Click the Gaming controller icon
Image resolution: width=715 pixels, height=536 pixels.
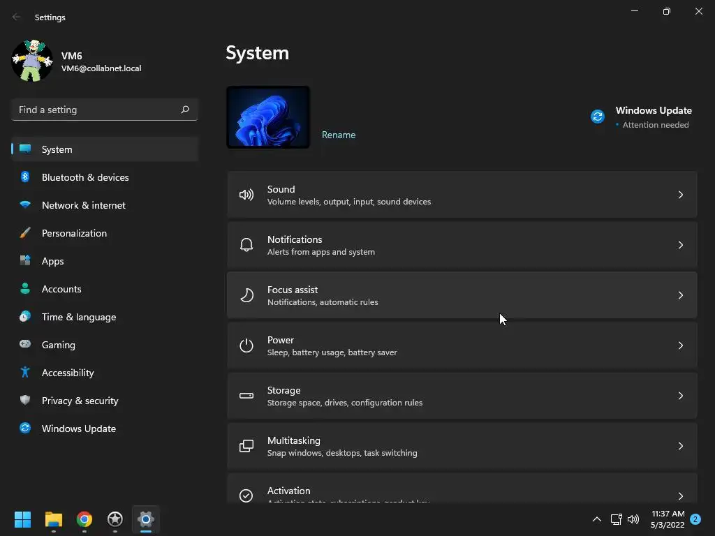[25, 344]
